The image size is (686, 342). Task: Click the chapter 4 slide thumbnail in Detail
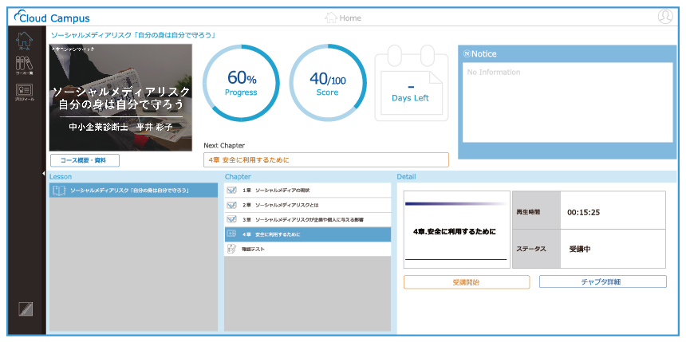455,230
